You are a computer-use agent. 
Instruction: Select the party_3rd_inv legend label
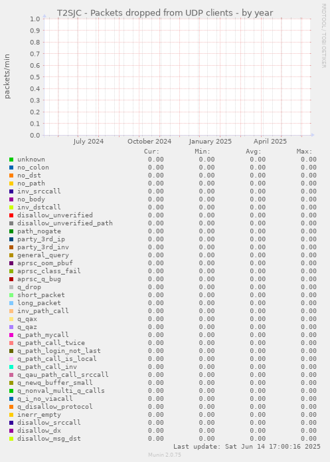pyautogui.click(x=43, y=247)
